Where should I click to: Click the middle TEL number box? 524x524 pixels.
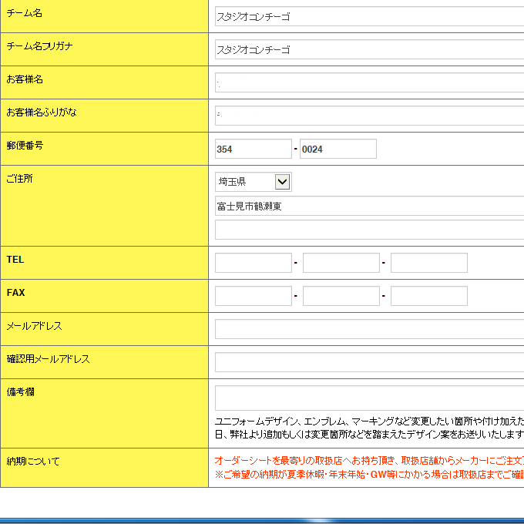pyautogui.click(x=341, y=263)
